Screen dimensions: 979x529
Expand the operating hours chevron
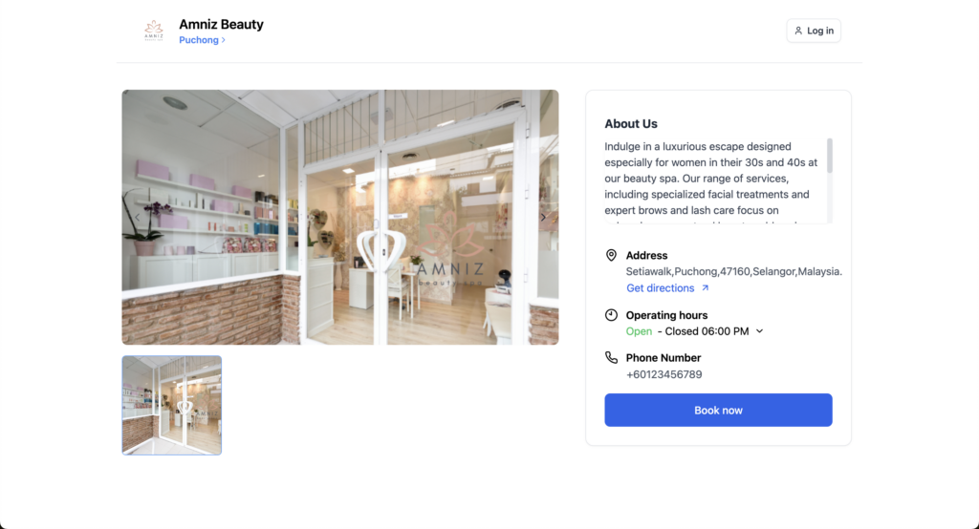[760, 331]
